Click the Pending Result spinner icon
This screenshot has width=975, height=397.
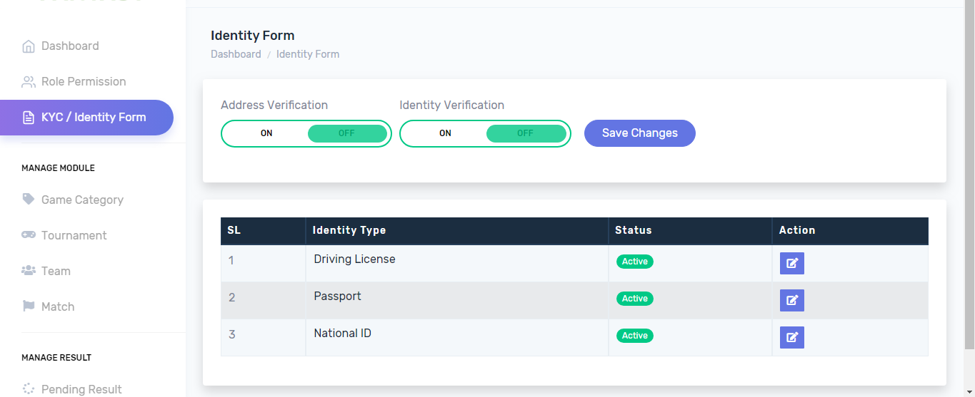click(29, 389)
